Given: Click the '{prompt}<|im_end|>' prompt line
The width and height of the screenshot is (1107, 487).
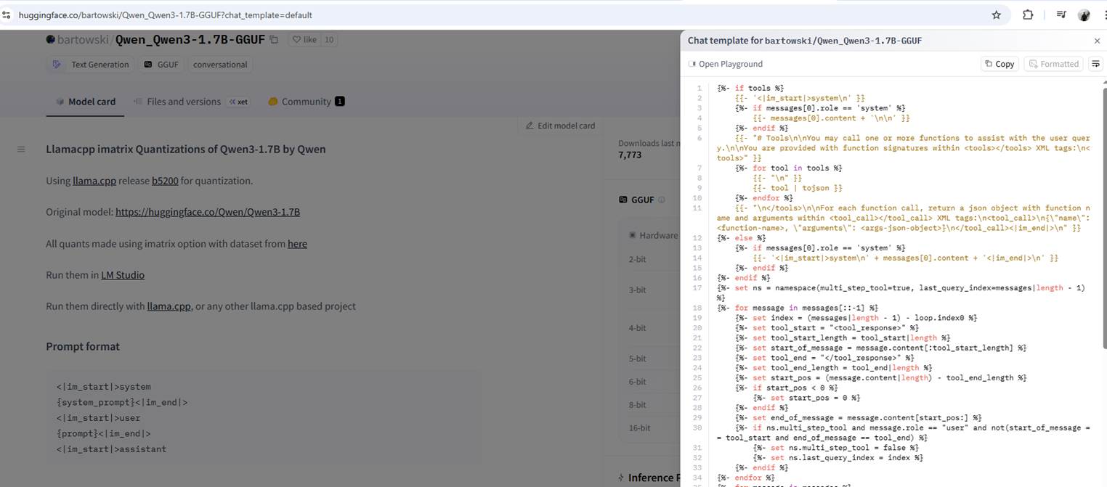Looking at the screenshot, I should click(103, 433).
